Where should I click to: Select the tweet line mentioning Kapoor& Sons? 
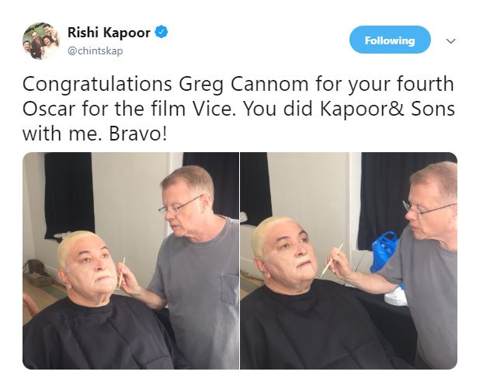[238, 109]
